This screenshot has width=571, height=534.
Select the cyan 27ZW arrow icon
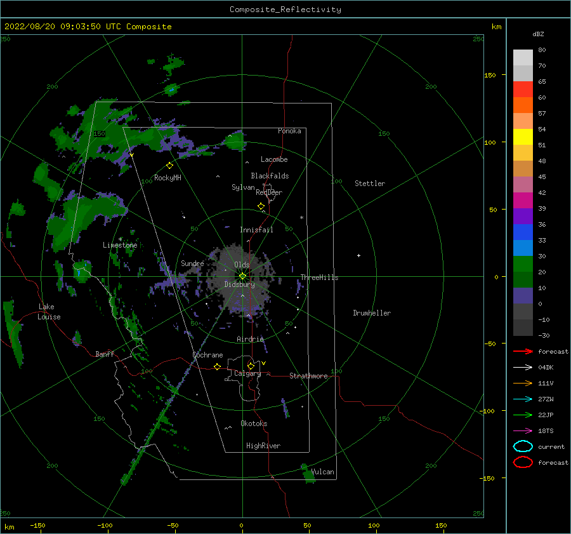pos(523,399)
